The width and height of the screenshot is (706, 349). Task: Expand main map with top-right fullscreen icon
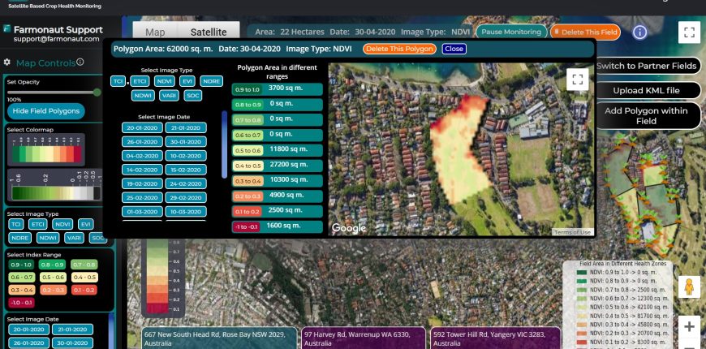(x=689, y=32)
